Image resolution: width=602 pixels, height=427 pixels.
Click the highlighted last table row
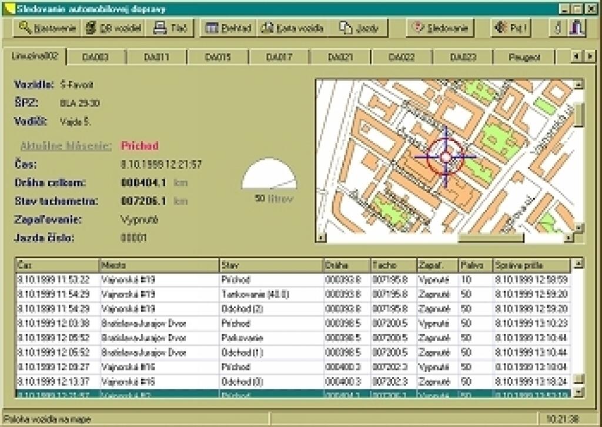293,393
